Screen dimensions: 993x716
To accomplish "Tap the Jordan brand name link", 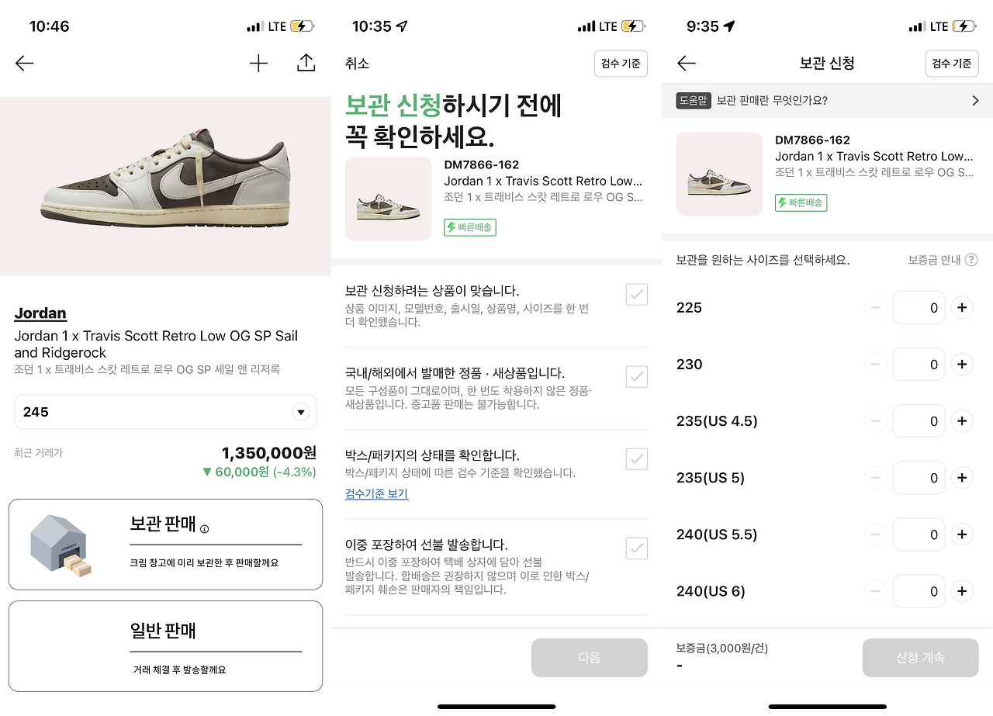I will point(40,313).
